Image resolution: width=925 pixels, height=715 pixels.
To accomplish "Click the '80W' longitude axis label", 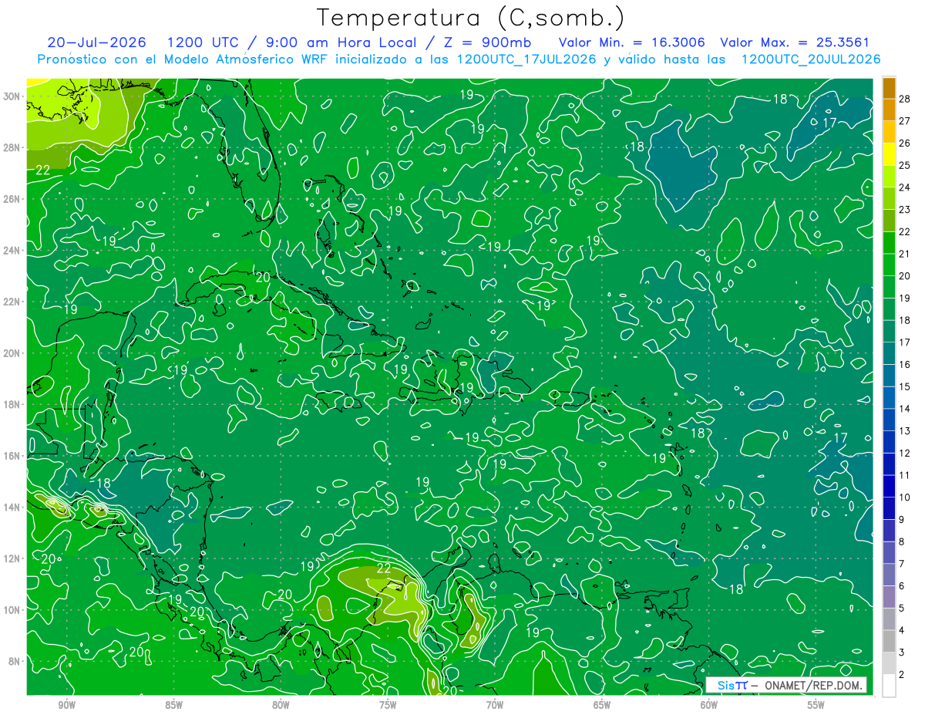I will click(281, 705).
